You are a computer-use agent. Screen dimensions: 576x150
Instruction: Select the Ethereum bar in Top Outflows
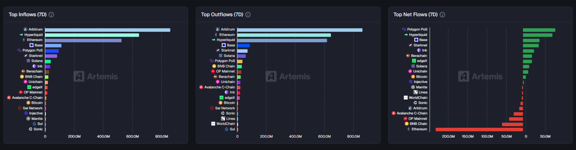284,35
